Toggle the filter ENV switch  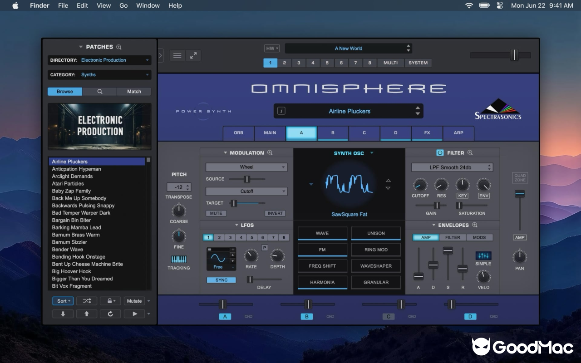(x=484, y=196)
